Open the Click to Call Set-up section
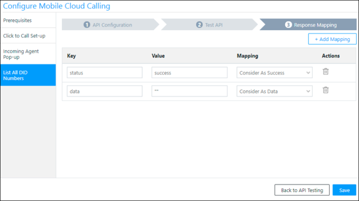 coord(28,36)
